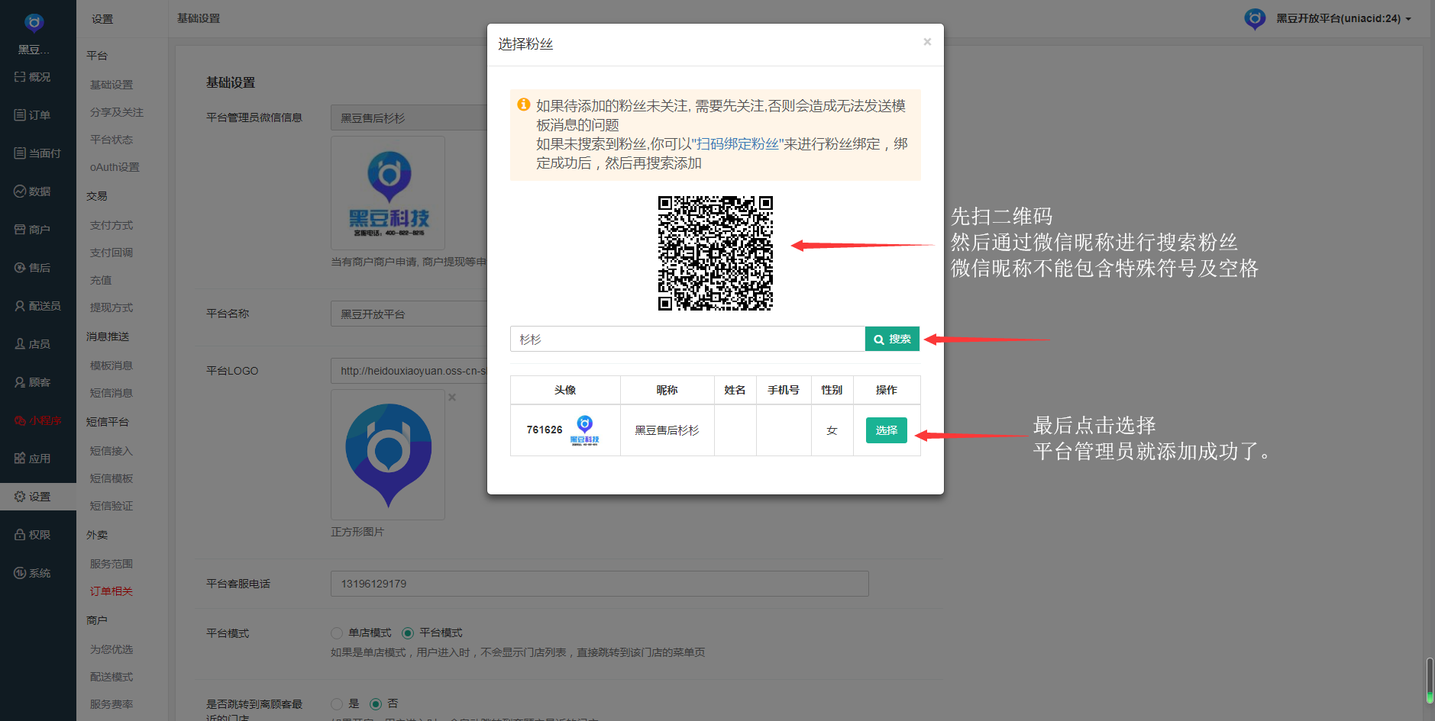Open 提现方式 in settings menu

[x=112, y=307]
